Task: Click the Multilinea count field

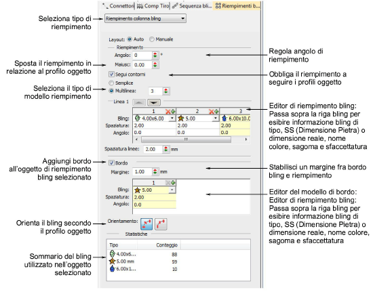Action: pyautogui.click(x=155, y=91)
